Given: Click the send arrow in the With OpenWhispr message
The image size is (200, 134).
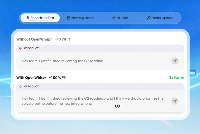Looking at the screenshot, I should tap(175, 101).
